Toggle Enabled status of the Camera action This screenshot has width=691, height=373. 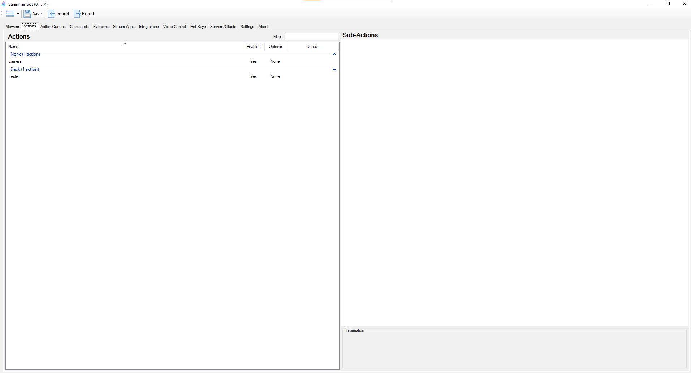[x=254, y=61]
